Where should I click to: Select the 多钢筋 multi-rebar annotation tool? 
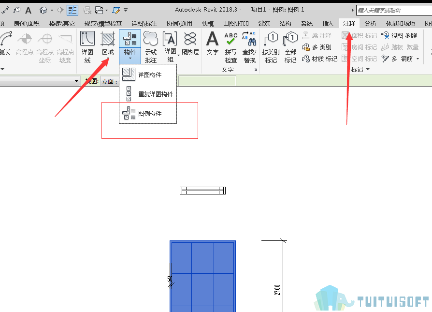397,59
